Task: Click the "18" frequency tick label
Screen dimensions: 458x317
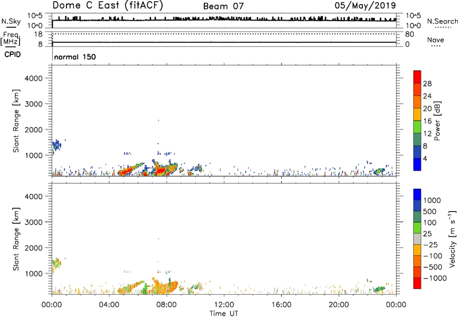Action: tap(38, 34)
